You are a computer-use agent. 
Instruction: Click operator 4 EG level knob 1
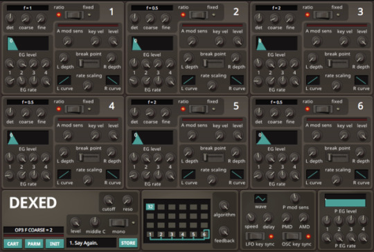10,158
